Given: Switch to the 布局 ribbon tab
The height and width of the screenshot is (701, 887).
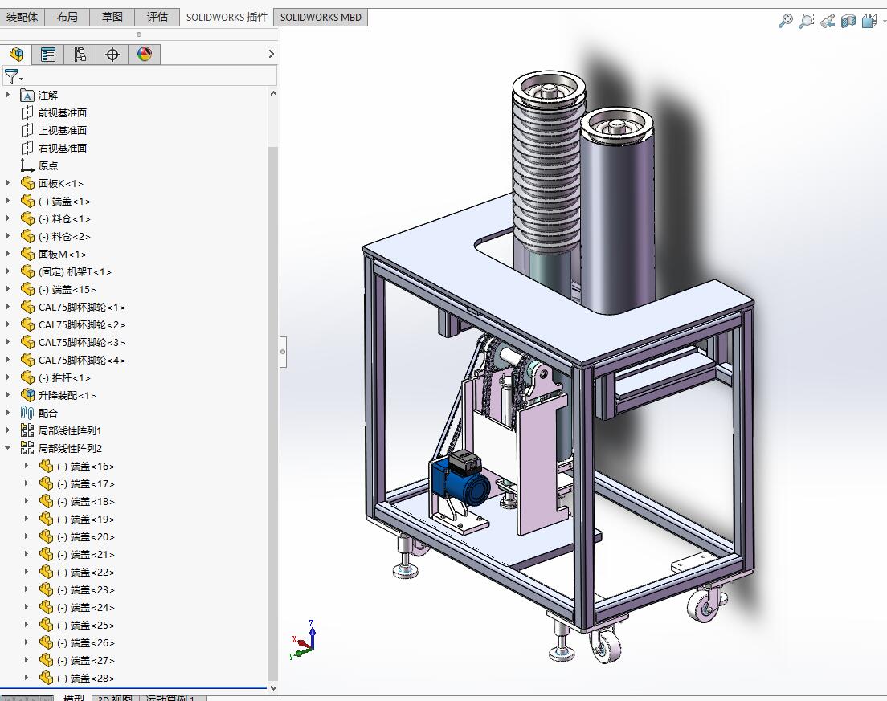Looking at the screenshot, I should 67,17.
